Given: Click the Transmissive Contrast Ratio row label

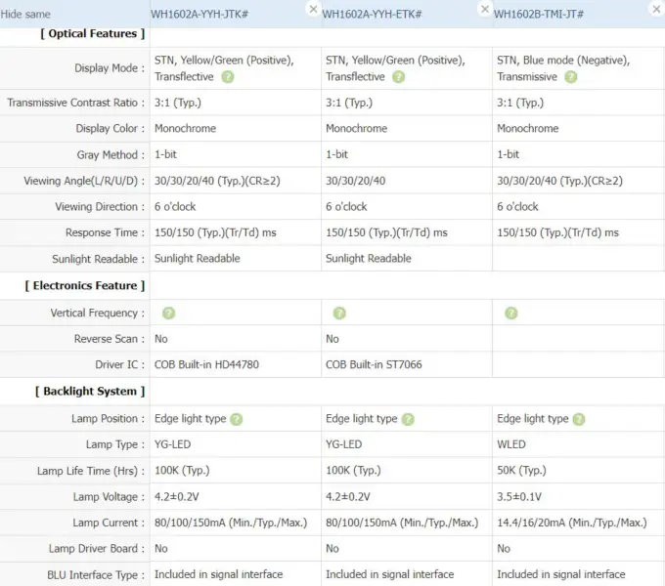Looking at the screenshot, I should tap(76, 103).
